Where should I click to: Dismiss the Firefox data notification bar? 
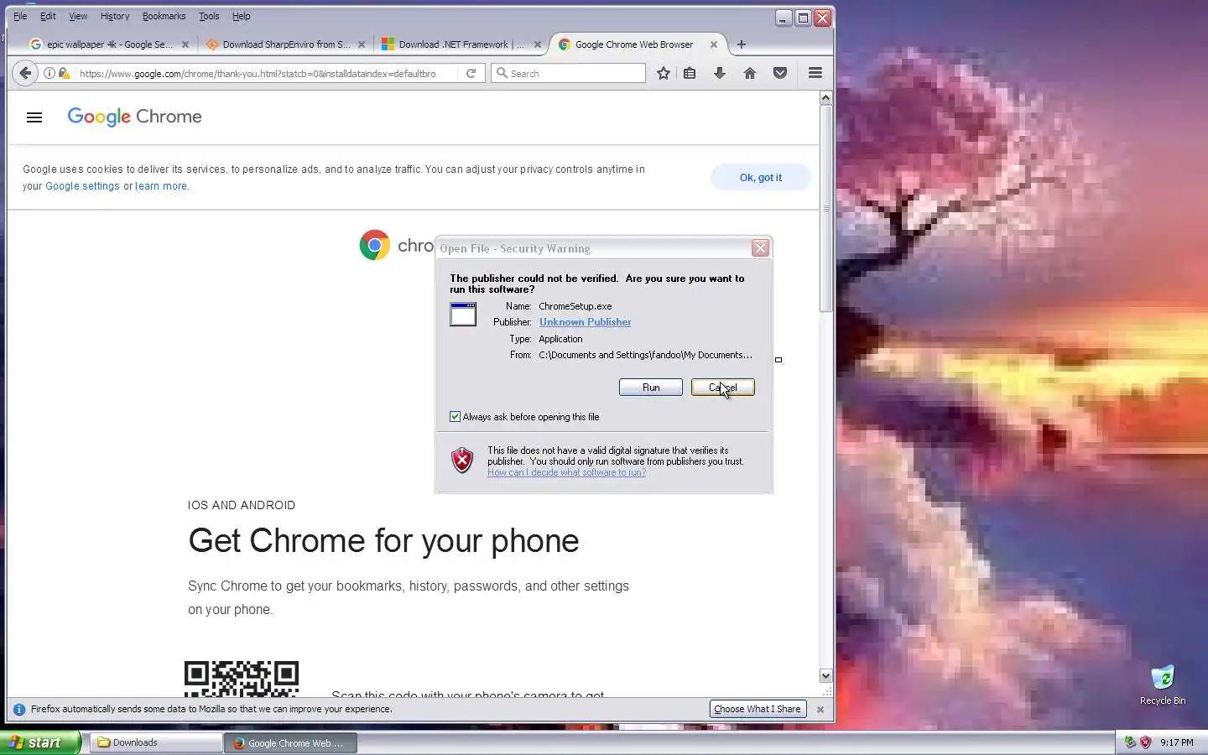(x=820, y=710)
